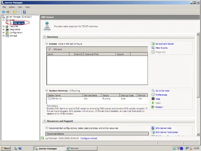The height and width of the screenshot is (151, 201).
Task: Collapse the Resources and Support section chevron
Action: point(45,121)
